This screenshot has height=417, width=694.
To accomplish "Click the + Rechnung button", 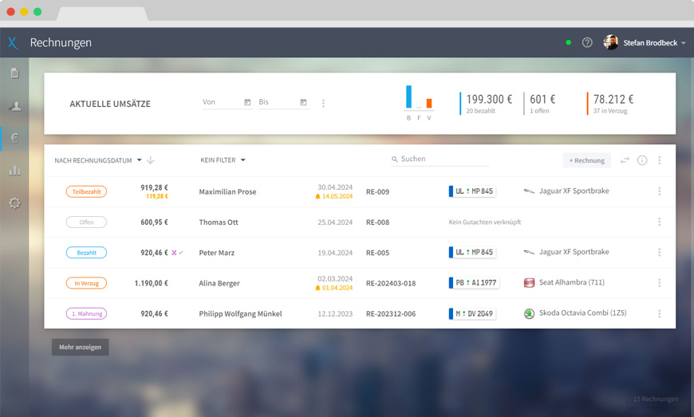I will click(586, 160).
